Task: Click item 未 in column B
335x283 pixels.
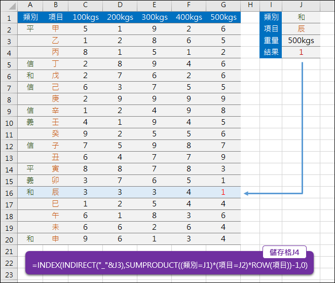Action: point(56,227)
